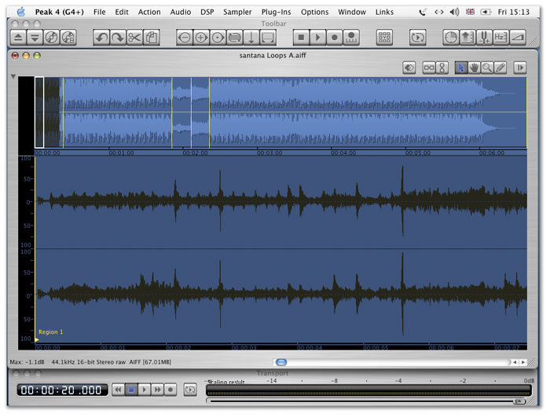
Task: Click the battery status menu bar icon
Action: [x=486, y=12]
